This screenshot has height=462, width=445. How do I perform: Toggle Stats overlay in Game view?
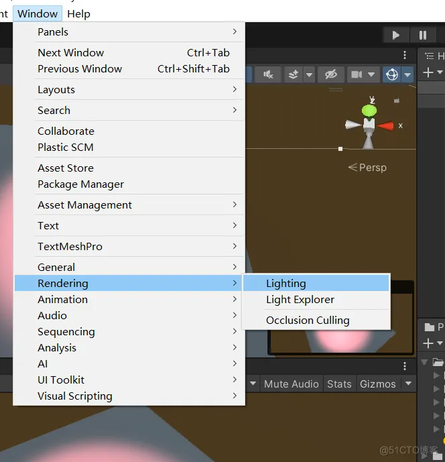tap(339, 384)
